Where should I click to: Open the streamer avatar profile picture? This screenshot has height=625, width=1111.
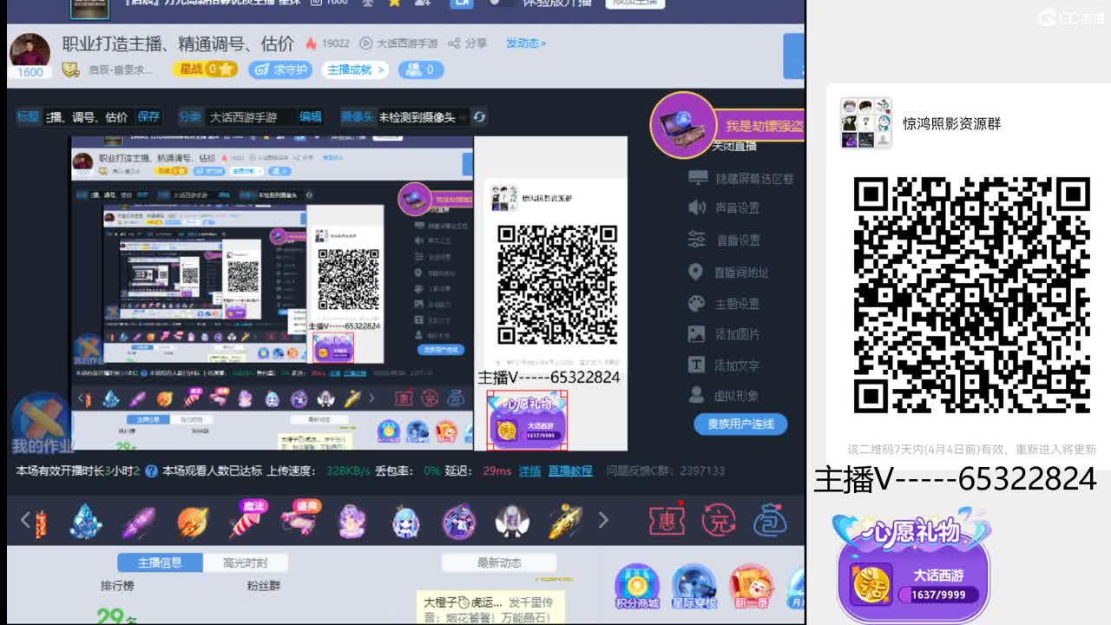pos(30,50)
